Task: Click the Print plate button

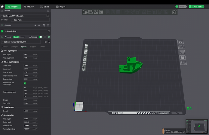Action: tap(198, 7)
